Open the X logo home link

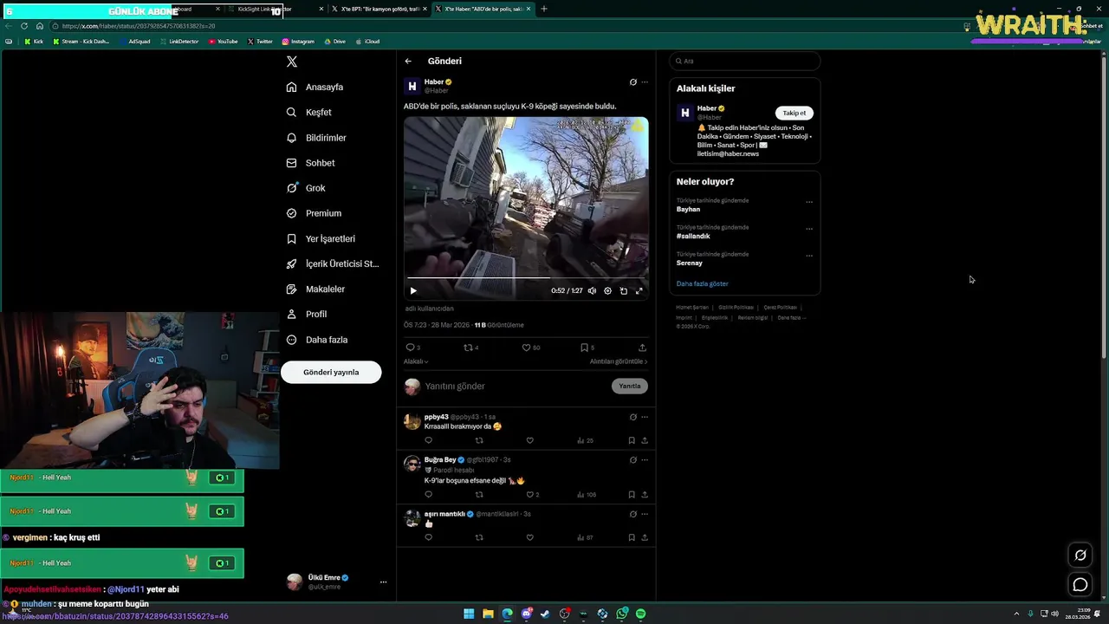(292, 62)
